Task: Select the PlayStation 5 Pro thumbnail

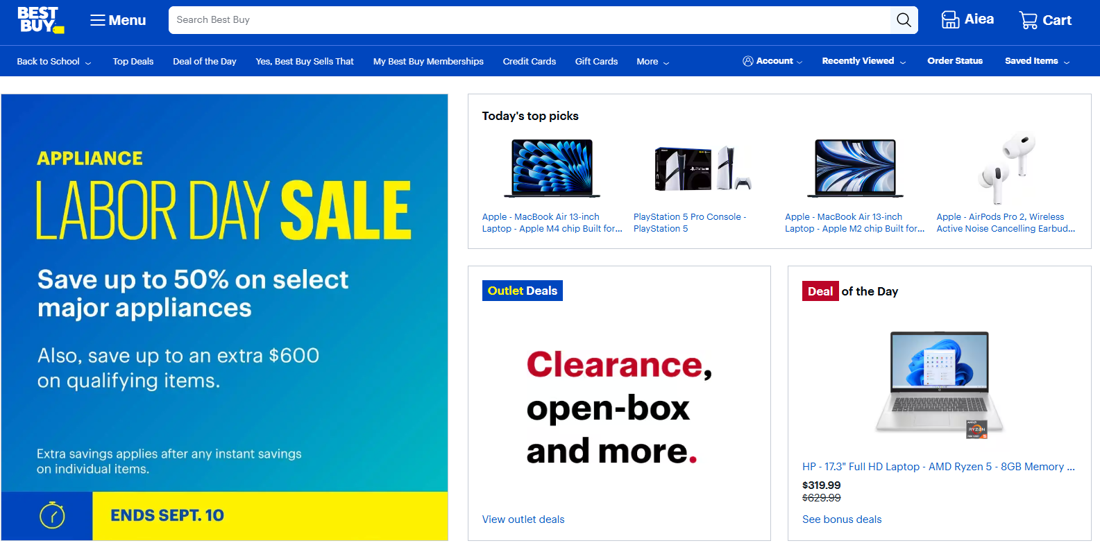Action: pos(703,169)
